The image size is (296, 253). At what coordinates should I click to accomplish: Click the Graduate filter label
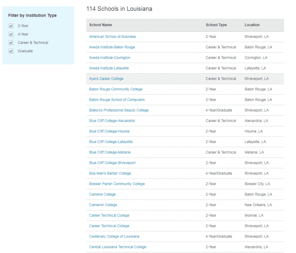pyautogui.click(x=25, y=51)
